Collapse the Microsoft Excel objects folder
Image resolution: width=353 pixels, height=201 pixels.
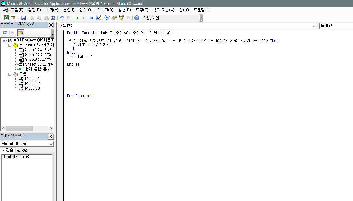(10, 45)
